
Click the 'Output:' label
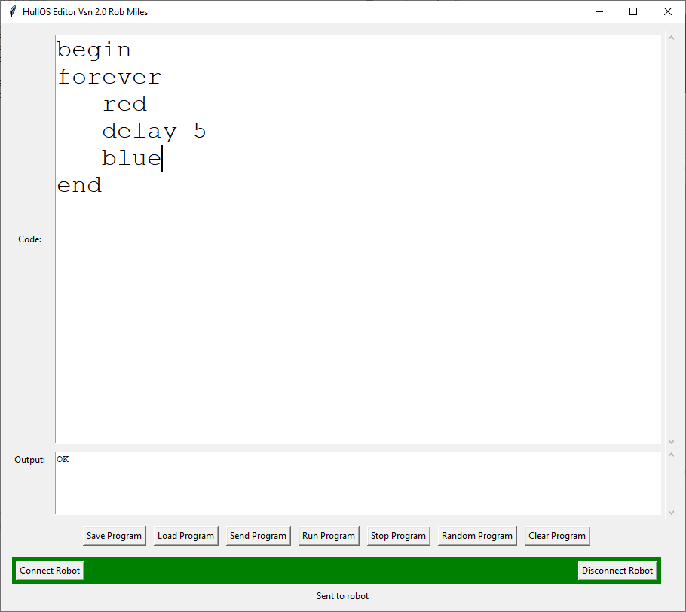(29, 460)
